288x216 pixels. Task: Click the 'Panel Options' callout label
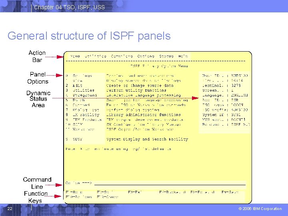38,78
